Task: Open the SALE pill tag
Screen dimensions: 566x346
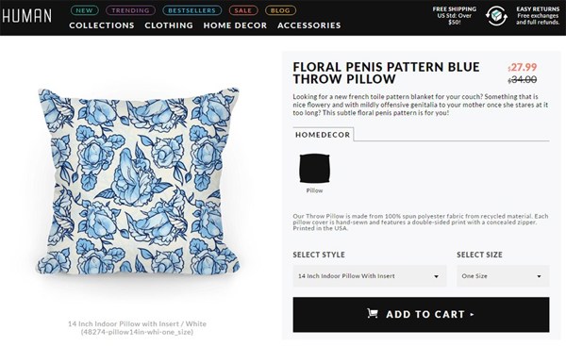Action: [x=243, y=10]
